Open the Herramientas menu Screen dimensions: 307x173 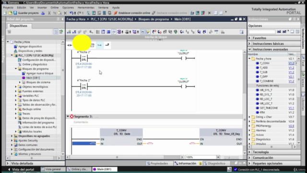(86, 8)
